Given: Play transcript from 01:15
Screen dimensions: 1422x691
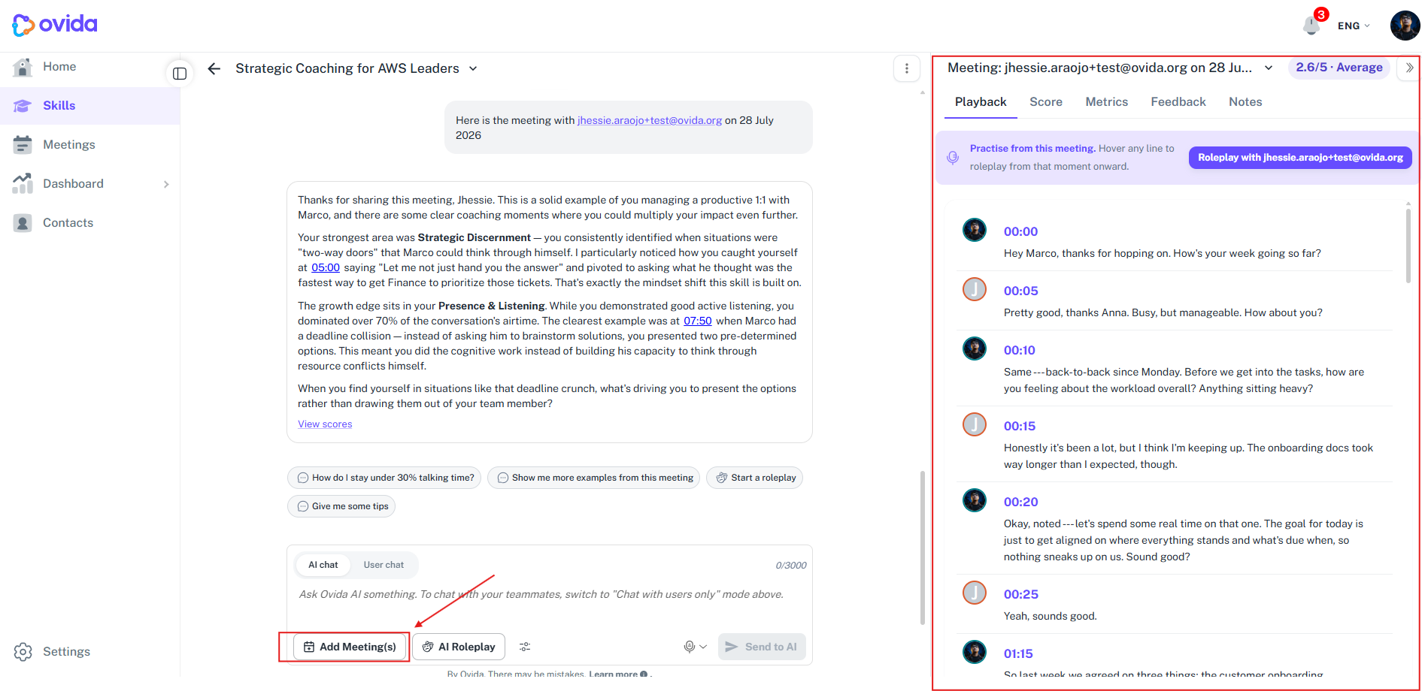Looking at the screenshot, I should pos(1018,654).
